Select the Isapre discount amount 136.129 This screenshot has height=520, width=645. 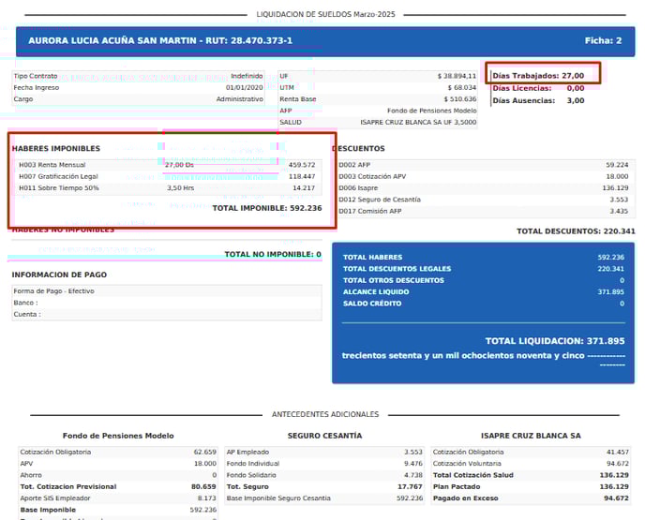(615, 188)
